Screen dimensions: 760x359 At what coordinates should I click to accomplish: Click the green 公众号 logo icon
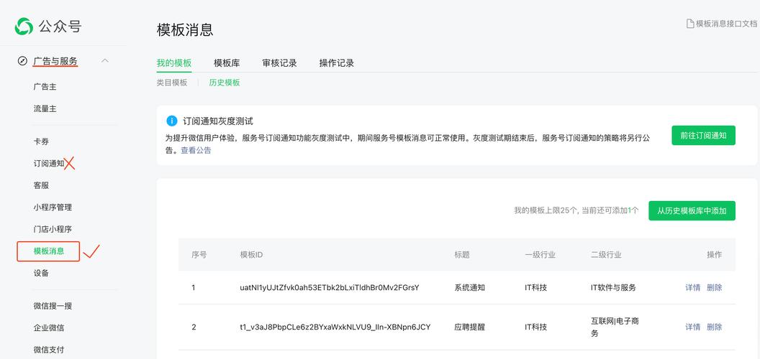24,26
